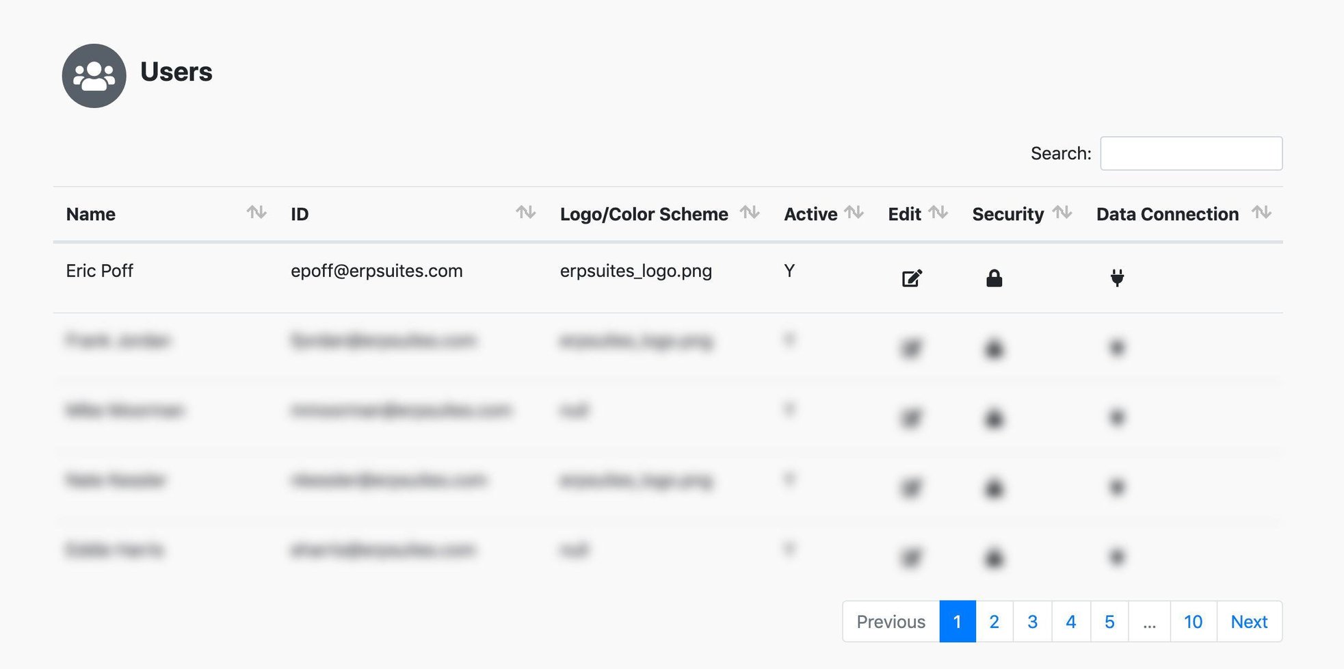Click the Security lock icon in the third row
This screenshot has height=669, width=1344.
coord(994,419)
